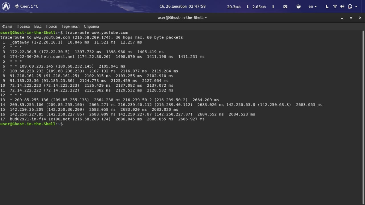Open the Файл menu
The height and width of the screenshot is (205, 365).
click(x=7, y=26)
